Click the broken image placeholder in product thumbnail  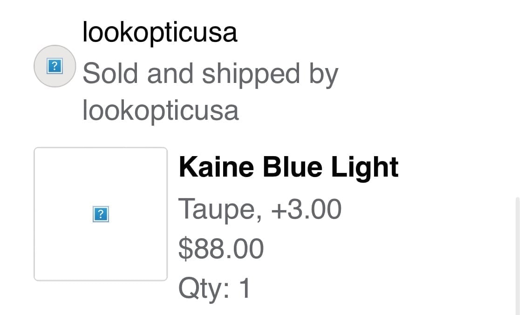pyautogui.click(x=101, y=214)
